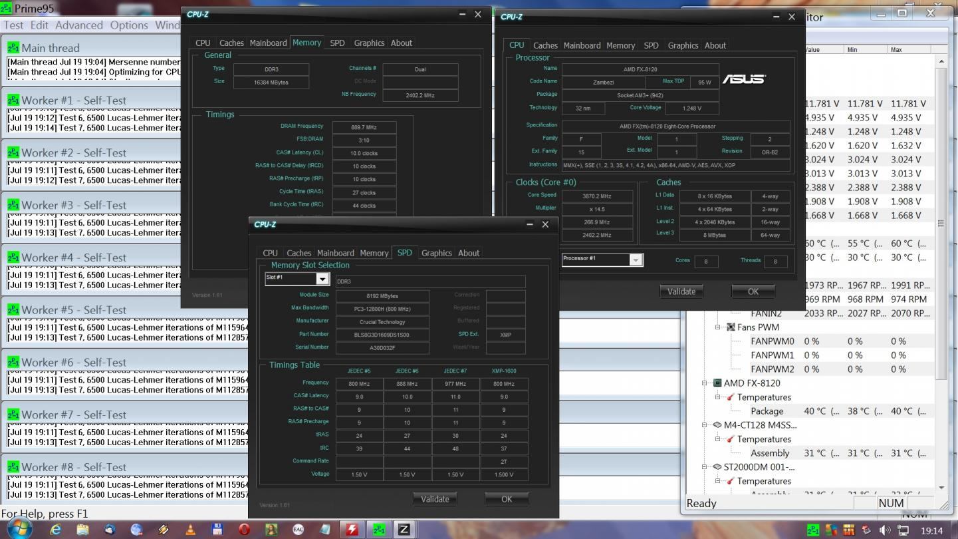Open Caches tab in right CPU-Z window
958x539 pixels.
545,45
